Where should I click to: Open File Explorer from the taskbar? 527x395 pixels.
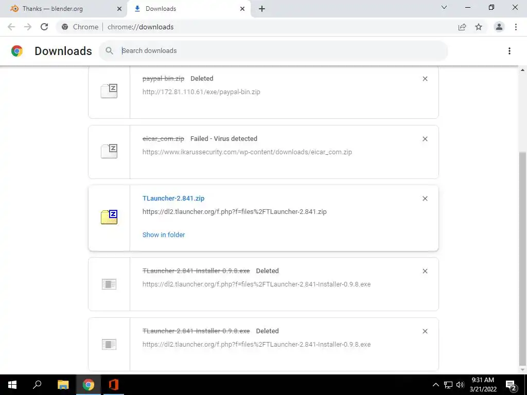pos(63,385)
